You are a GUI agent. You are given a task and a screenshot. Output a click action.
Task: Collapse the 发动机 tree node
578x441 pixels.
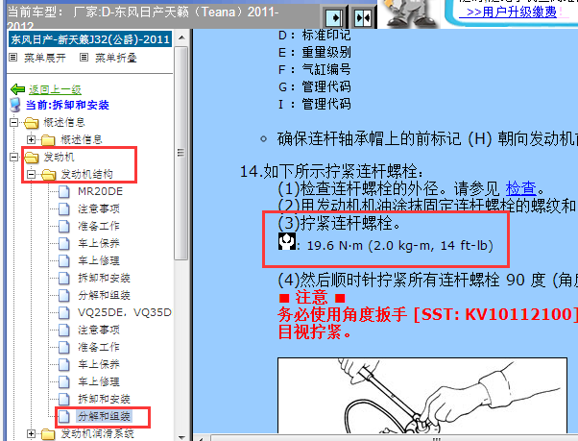coord(14,157)
